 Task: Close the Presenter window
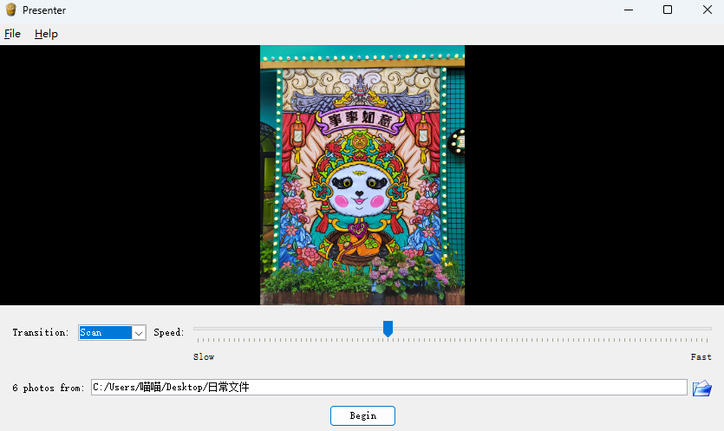pos(707,10)
